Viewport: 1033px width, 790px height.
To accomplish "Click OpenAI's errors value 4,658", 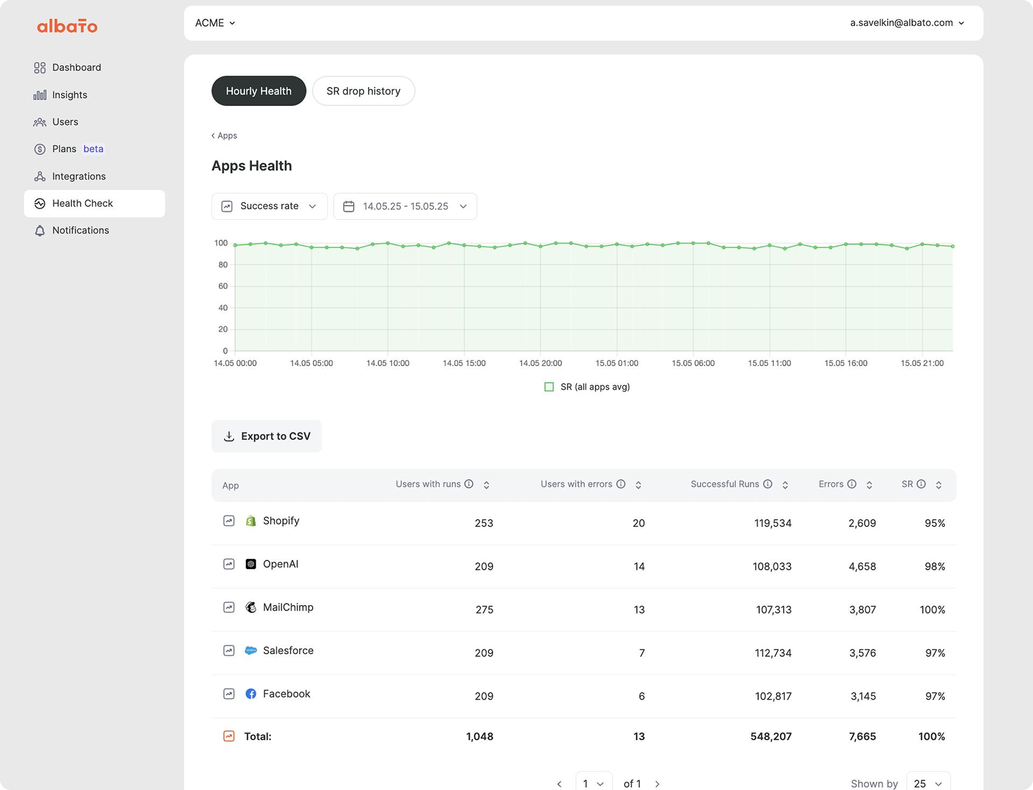I will 862,567.
